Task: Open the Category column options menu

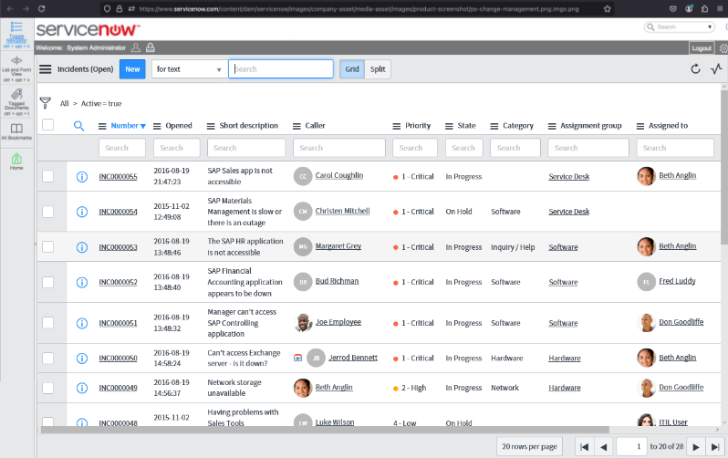Action: pos(494,126)
